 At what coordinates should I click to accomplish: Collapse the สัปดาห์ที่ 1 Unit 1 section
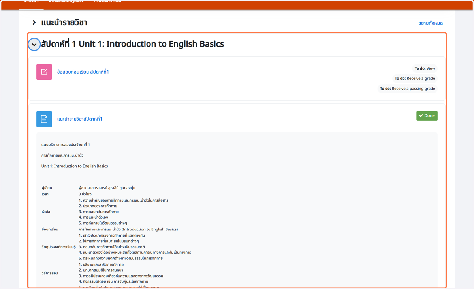pos(34,44)
